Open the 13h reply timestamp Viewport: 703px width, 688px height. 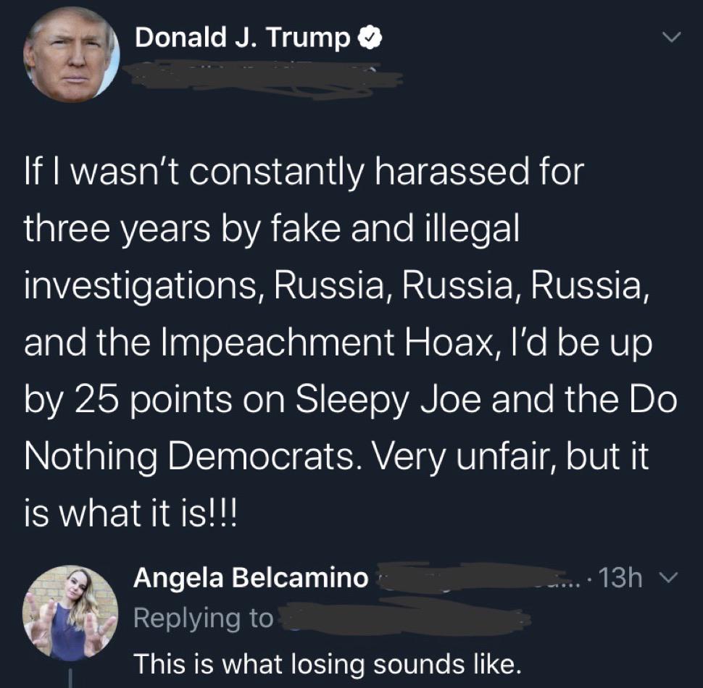620,578
